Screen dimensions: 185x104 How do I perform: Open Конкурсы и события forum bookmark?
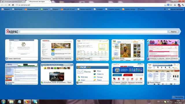pyautogui.click(x=163, y=50)
